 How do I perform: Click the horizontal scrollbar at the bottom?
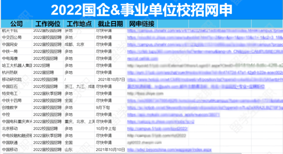(x=123, y=153)
